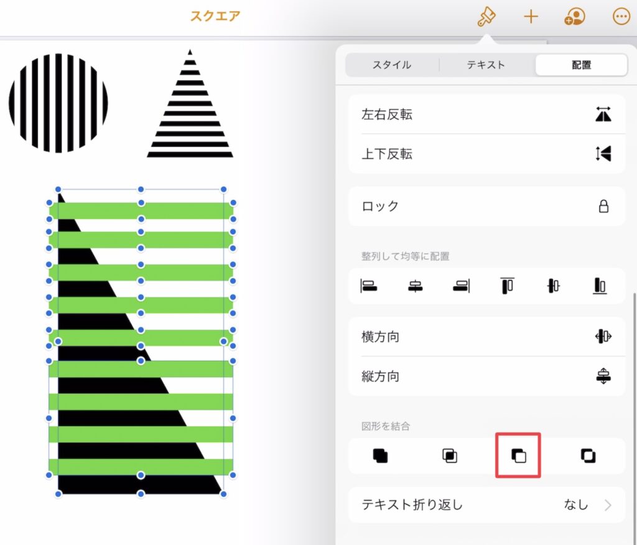Viewport: 637px width, 545px height.
Task: Exclude shapes with fourth combine icon
Action: pyautogui.click(x=588, y=455)
